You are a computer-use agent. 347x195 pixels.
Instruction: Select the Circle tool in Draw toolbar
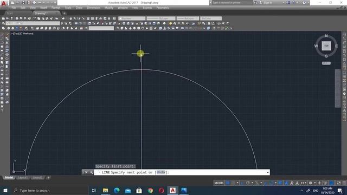click(2, 58)
